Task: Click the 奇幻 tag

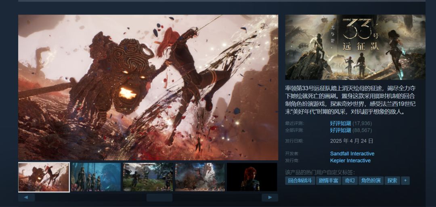Action: 350,181
